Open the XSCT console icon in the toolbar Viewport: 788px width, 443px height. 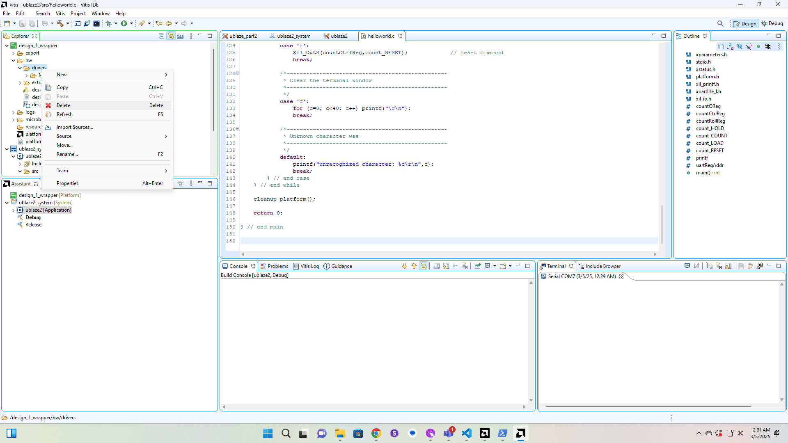point(78,23)
